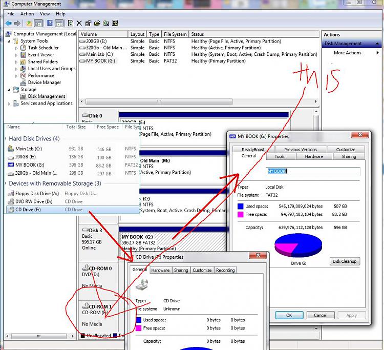Expand the Shared Folders node arrow

(x=16, y=62)
